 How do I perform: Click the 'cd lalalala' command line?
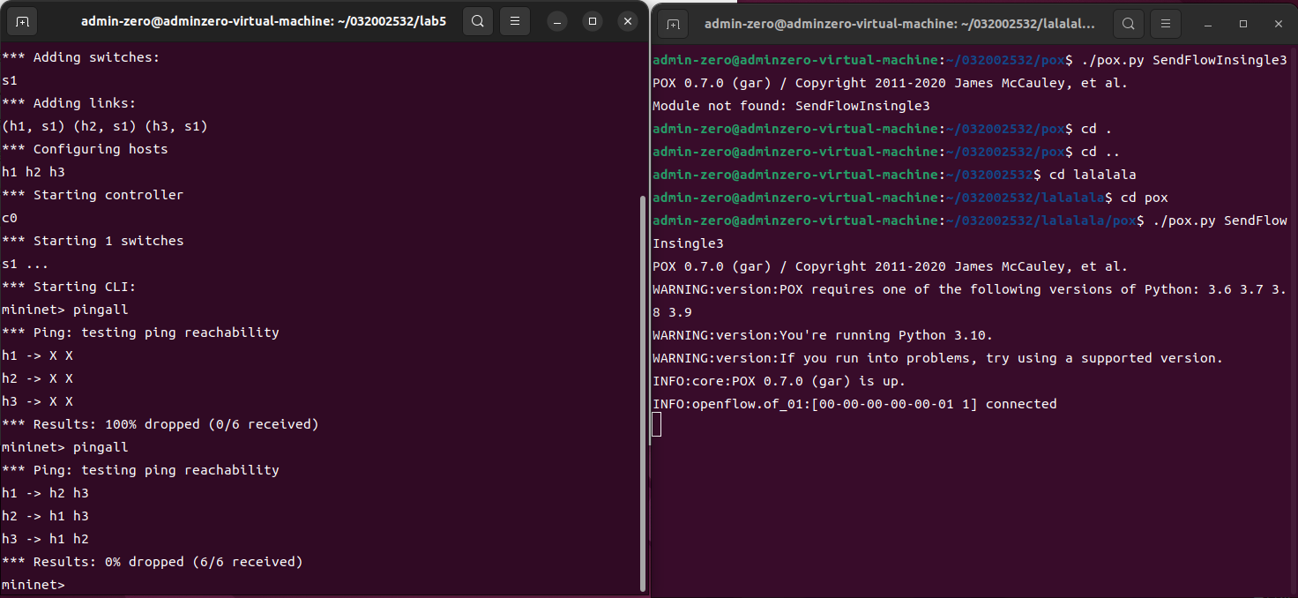coord(893,175)
